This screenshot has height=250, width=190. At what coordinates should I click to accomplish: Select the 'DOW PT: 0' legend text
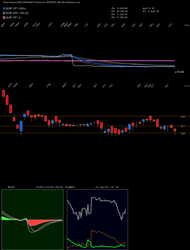pyautogui.click(x=13, y=17)
